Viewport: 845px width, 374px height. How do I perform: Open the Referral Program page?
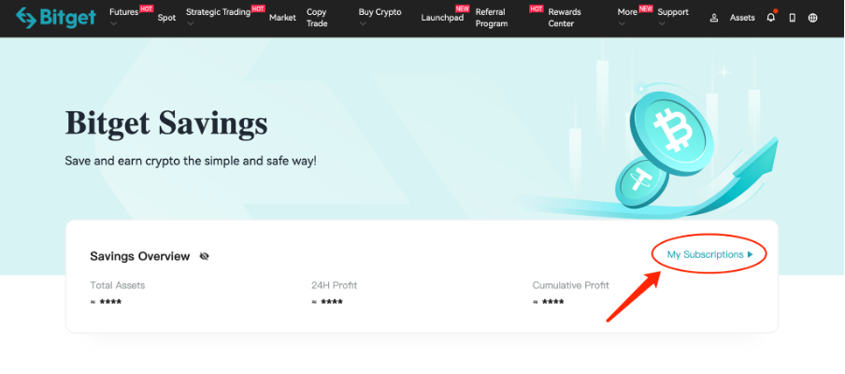point(492,18)
